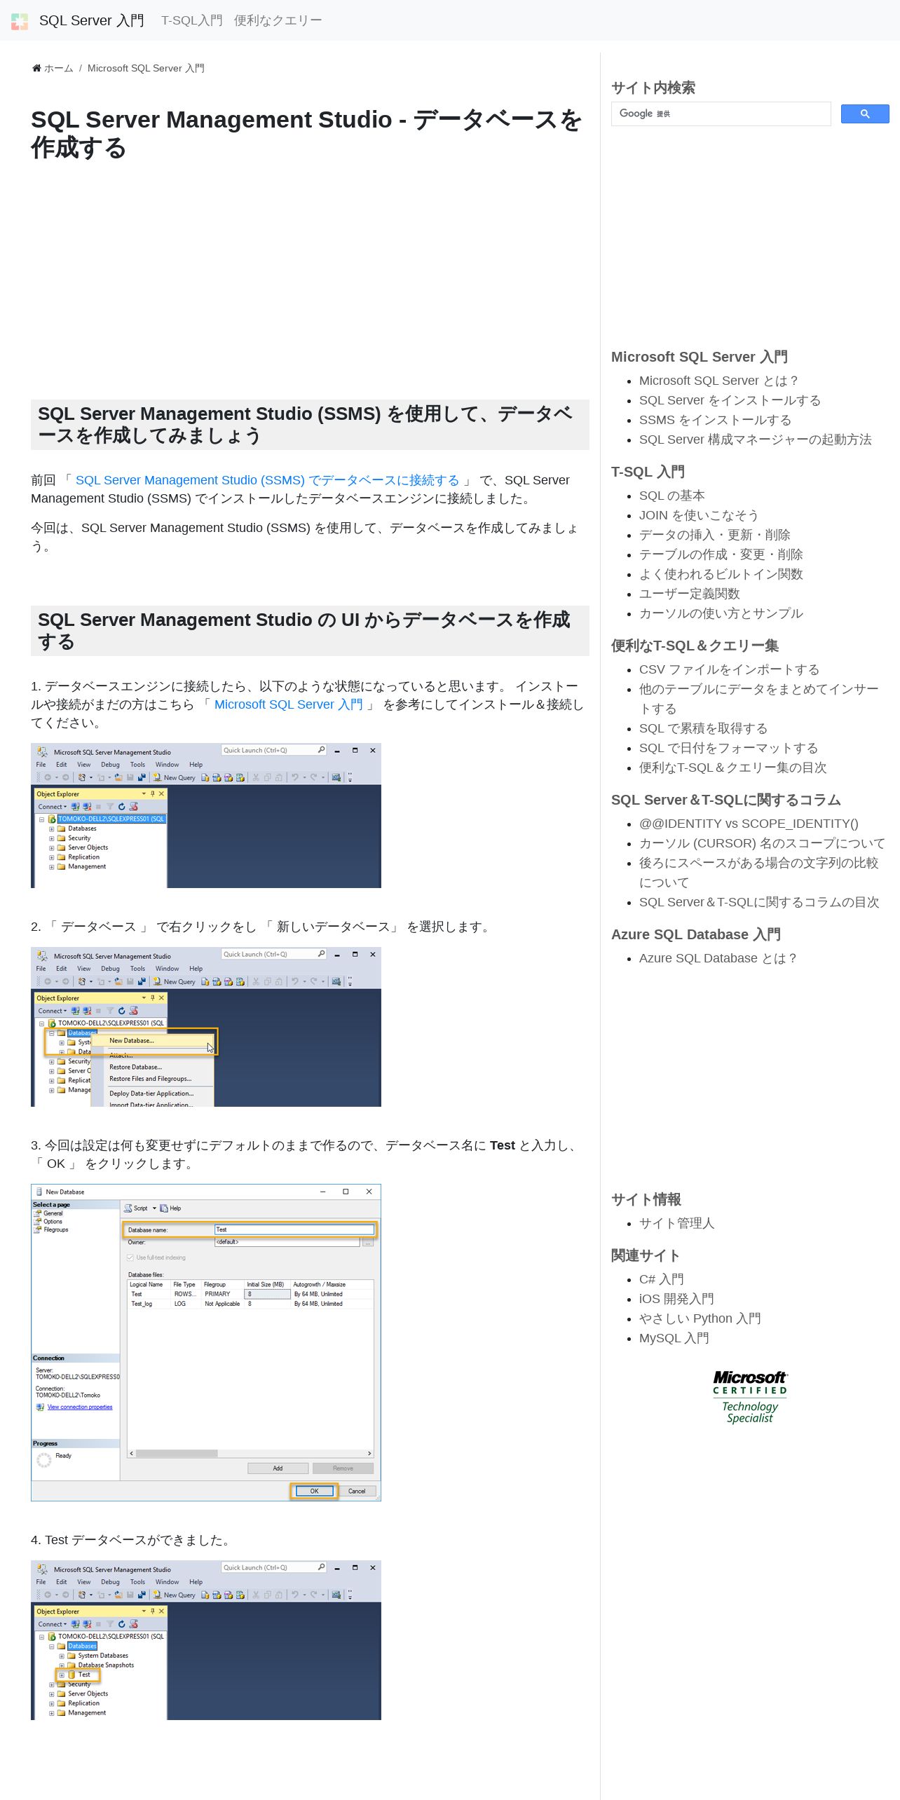This screenshot has width=900, height=1800.
Task: Open the SQL で累積を取得する link
Action: [x=703, y=728]
